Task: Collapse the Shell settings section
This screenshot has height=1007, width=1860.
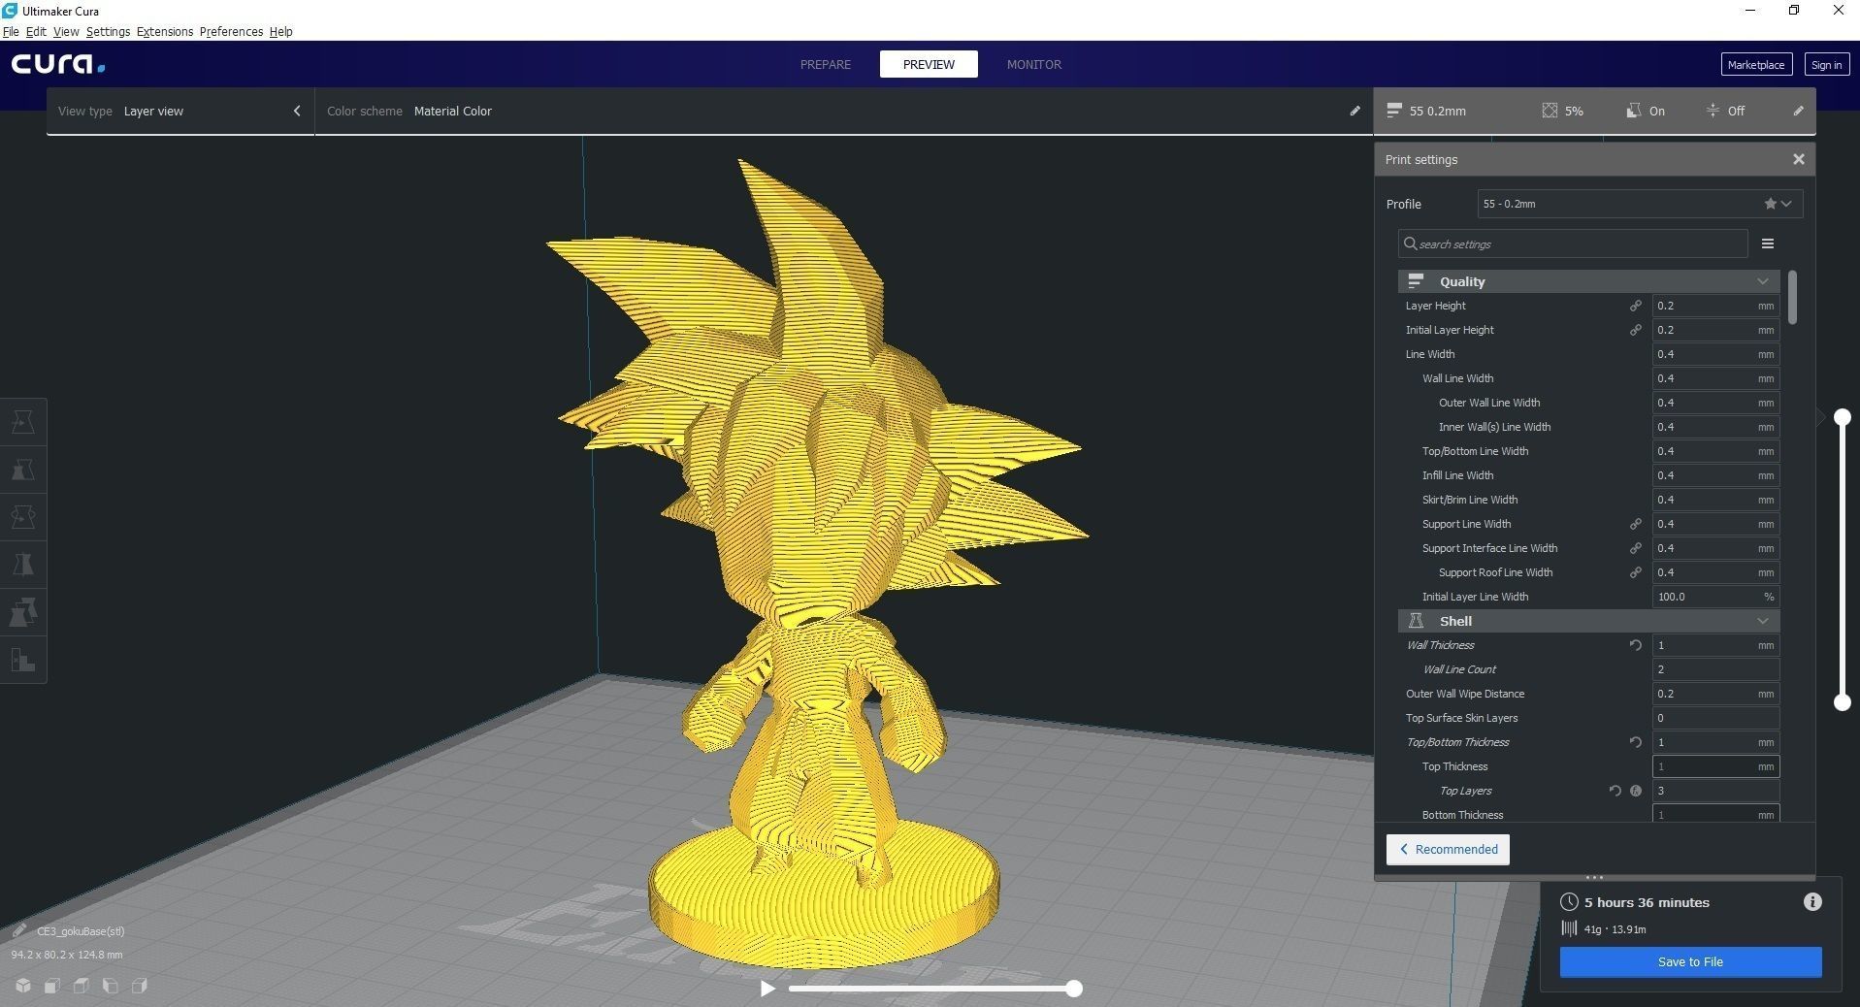Action: pyautogui.click(x=1588, y=621)
